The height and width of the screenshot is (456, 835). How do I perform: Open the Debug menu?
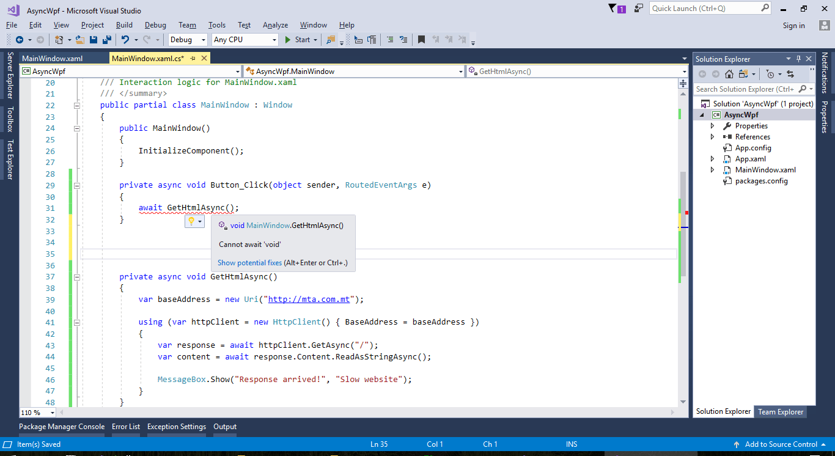[x=155, y=25]
